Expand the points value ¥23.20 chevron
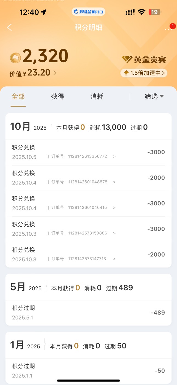Screen dimensions: 177x385 pos(55,73)
